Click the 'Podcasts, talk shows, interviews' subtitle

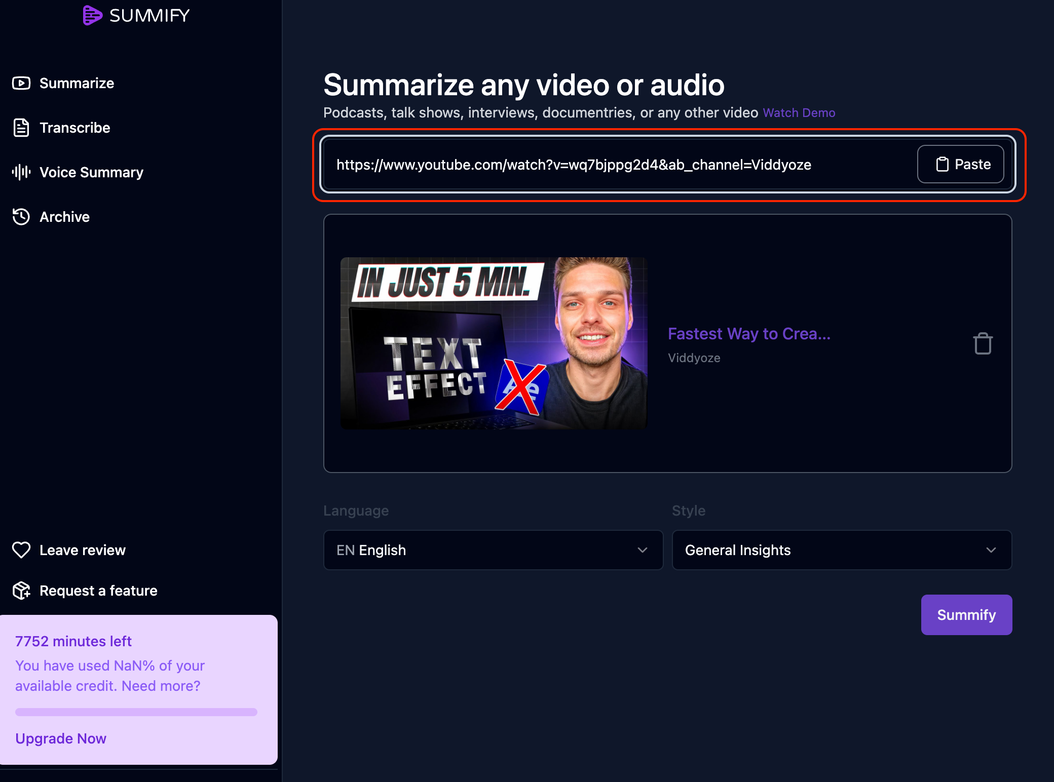click(x=541, y=112)
